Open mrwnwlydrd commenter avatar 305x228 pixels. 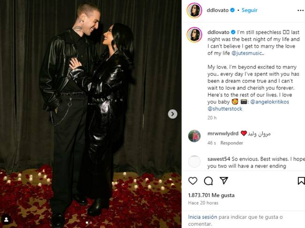point(194,136)
